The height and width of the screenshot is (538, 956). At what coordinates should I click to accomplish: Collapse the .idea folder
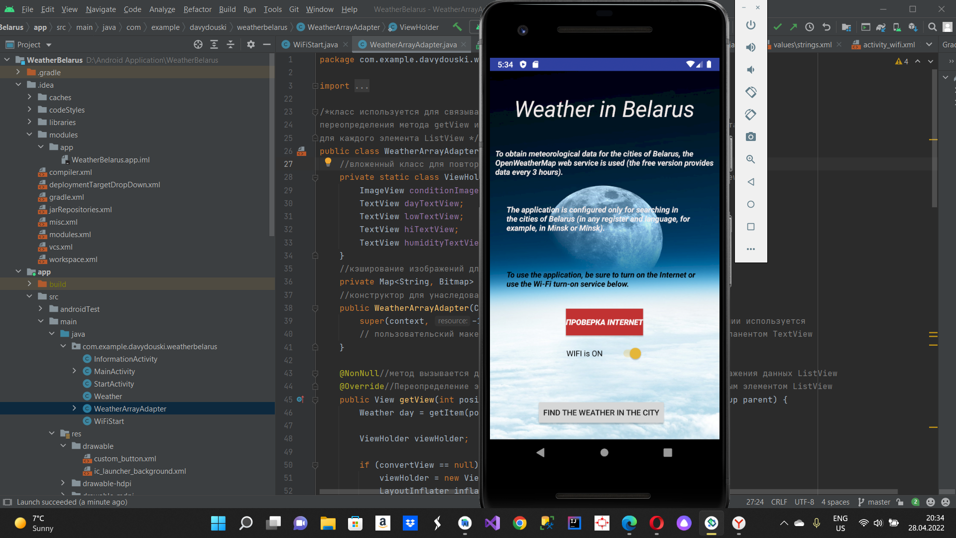coord(18,85)
